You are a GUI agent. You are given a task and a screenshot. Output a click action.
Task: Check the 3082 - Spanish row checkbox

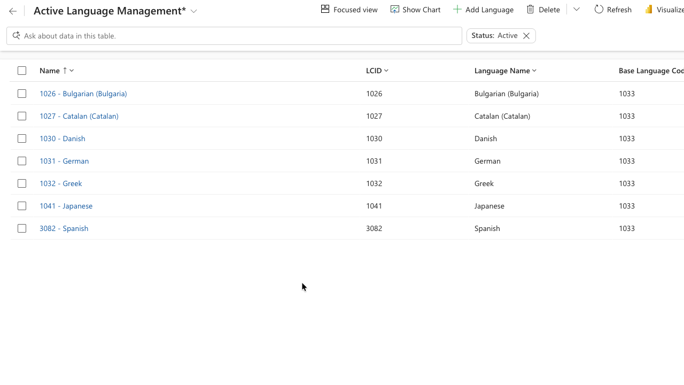[x=22, y=228]
